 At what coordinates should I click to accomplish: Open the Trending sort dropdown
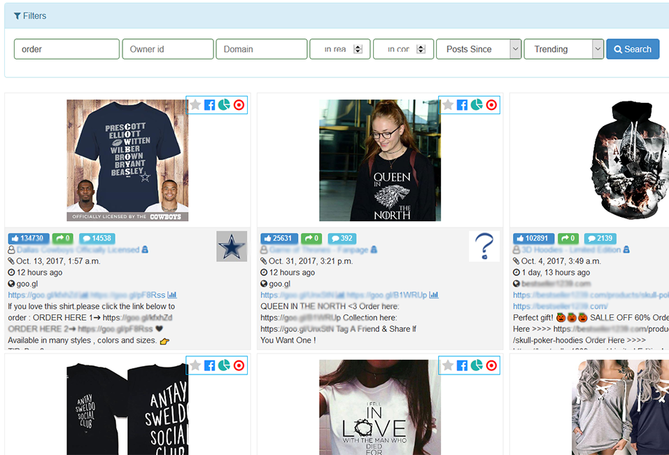563,49
